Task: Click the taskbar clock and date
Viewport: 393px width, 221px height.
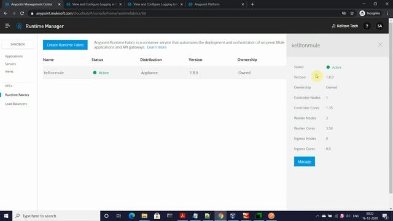Action: click(x=370, y=215)
